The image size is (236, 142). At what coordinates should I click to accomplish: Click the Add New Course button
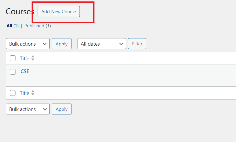(x=59, y=12)
